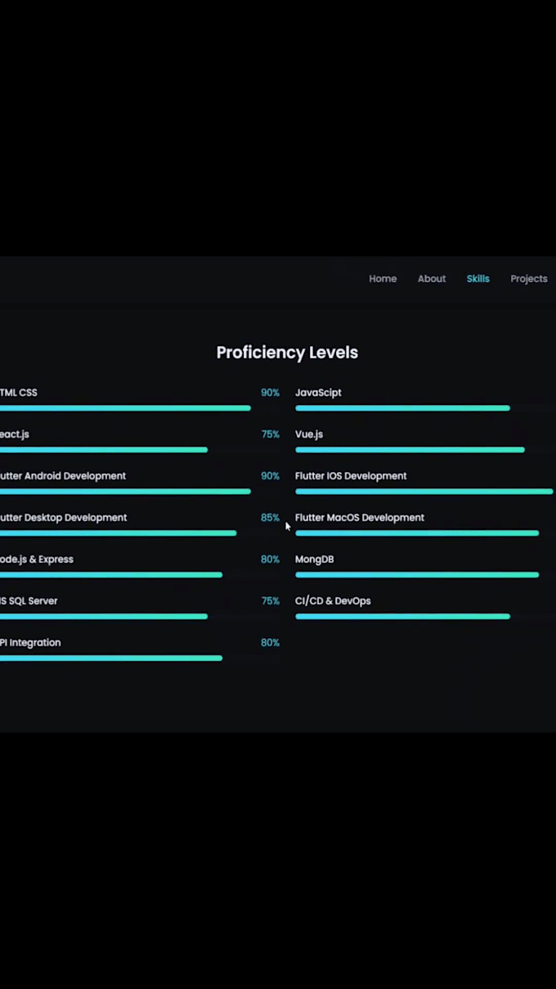Click the Flutter Android Development skill label
This screenshot has width=556, height=989.
[63, 476]
